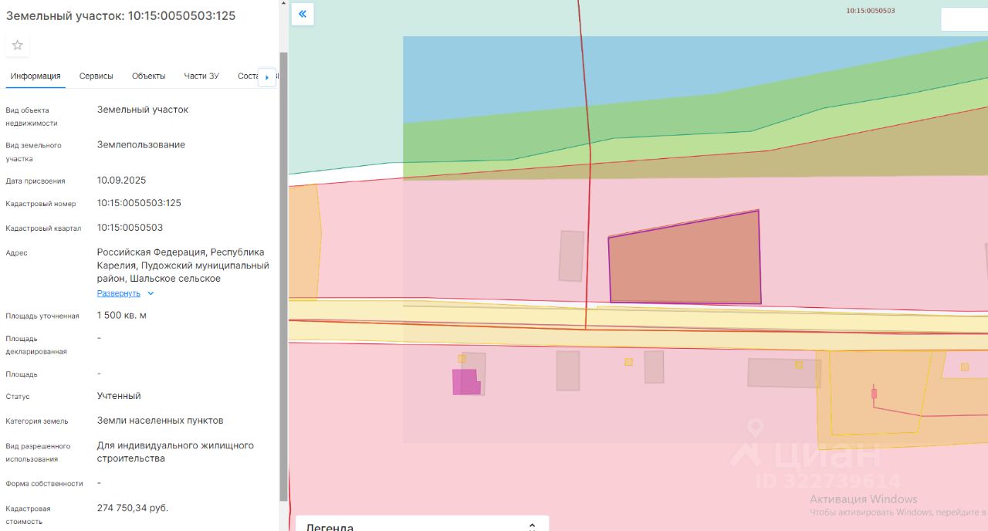Click the panel title Земельный участок: 10:15:0050503:125
The width and height of the screenshot is (988, 531).
pyautogui.click(x=121, y=15)
